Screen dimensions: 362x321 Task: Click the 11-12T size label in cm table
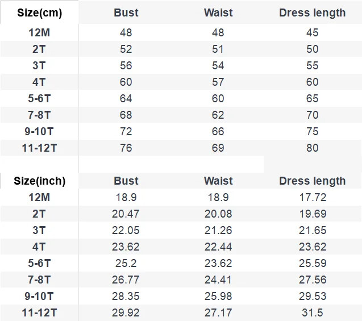pyautogui.click(x=39, y=148)
